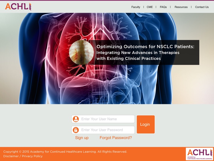Screen dimensions: 214x161
Task: Go to the FAQs page
Action: pyautogui.click(x=163, y=7)
